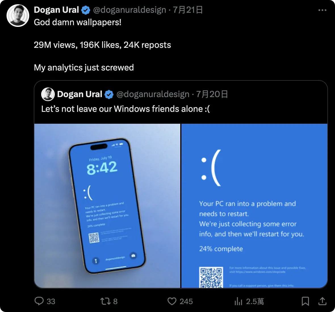Like the tweet with the heart icon

pyautogui.click(x=172, y=301)
